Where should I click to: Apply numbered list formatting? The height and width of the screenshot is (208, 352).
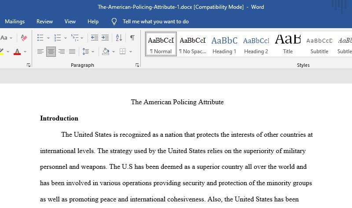[x=58, y=38]
